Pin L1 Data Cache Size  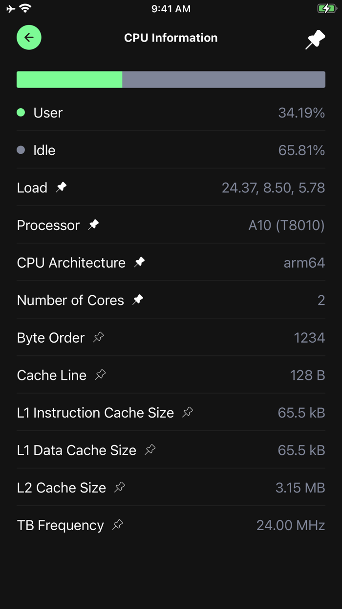coord(150,449)
